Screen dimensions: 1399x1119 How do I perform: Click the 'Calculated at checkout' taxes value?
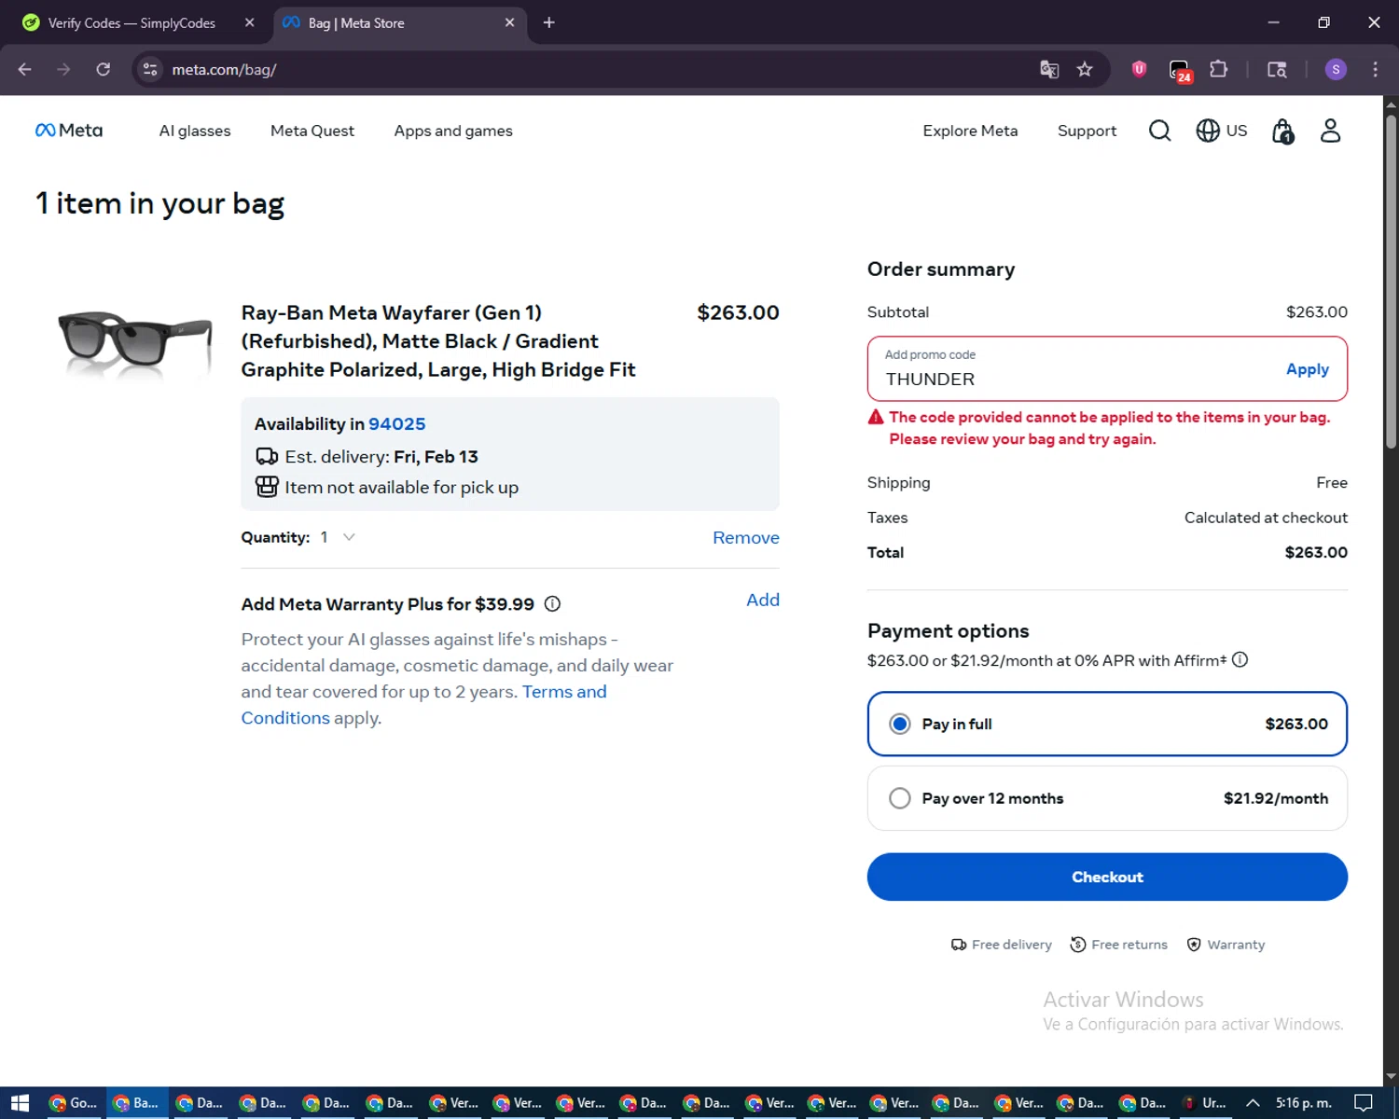(x=1266, y=518)
